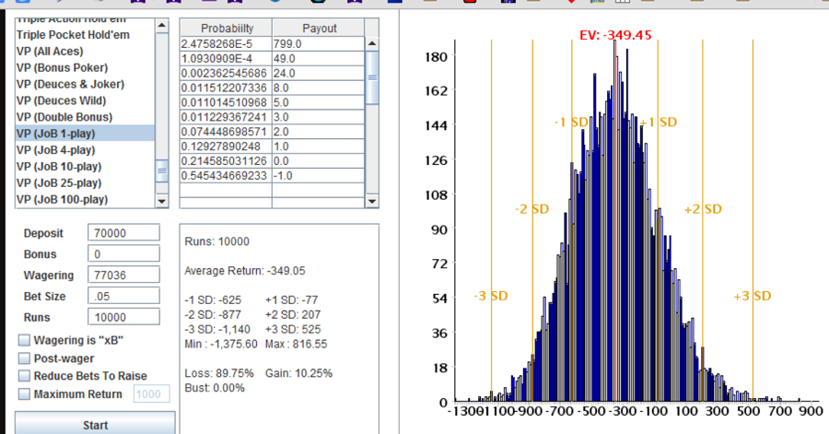The image size is (829, 434).
Task: Click payout table scroll up arrow
Action: [x=372, y=43]
